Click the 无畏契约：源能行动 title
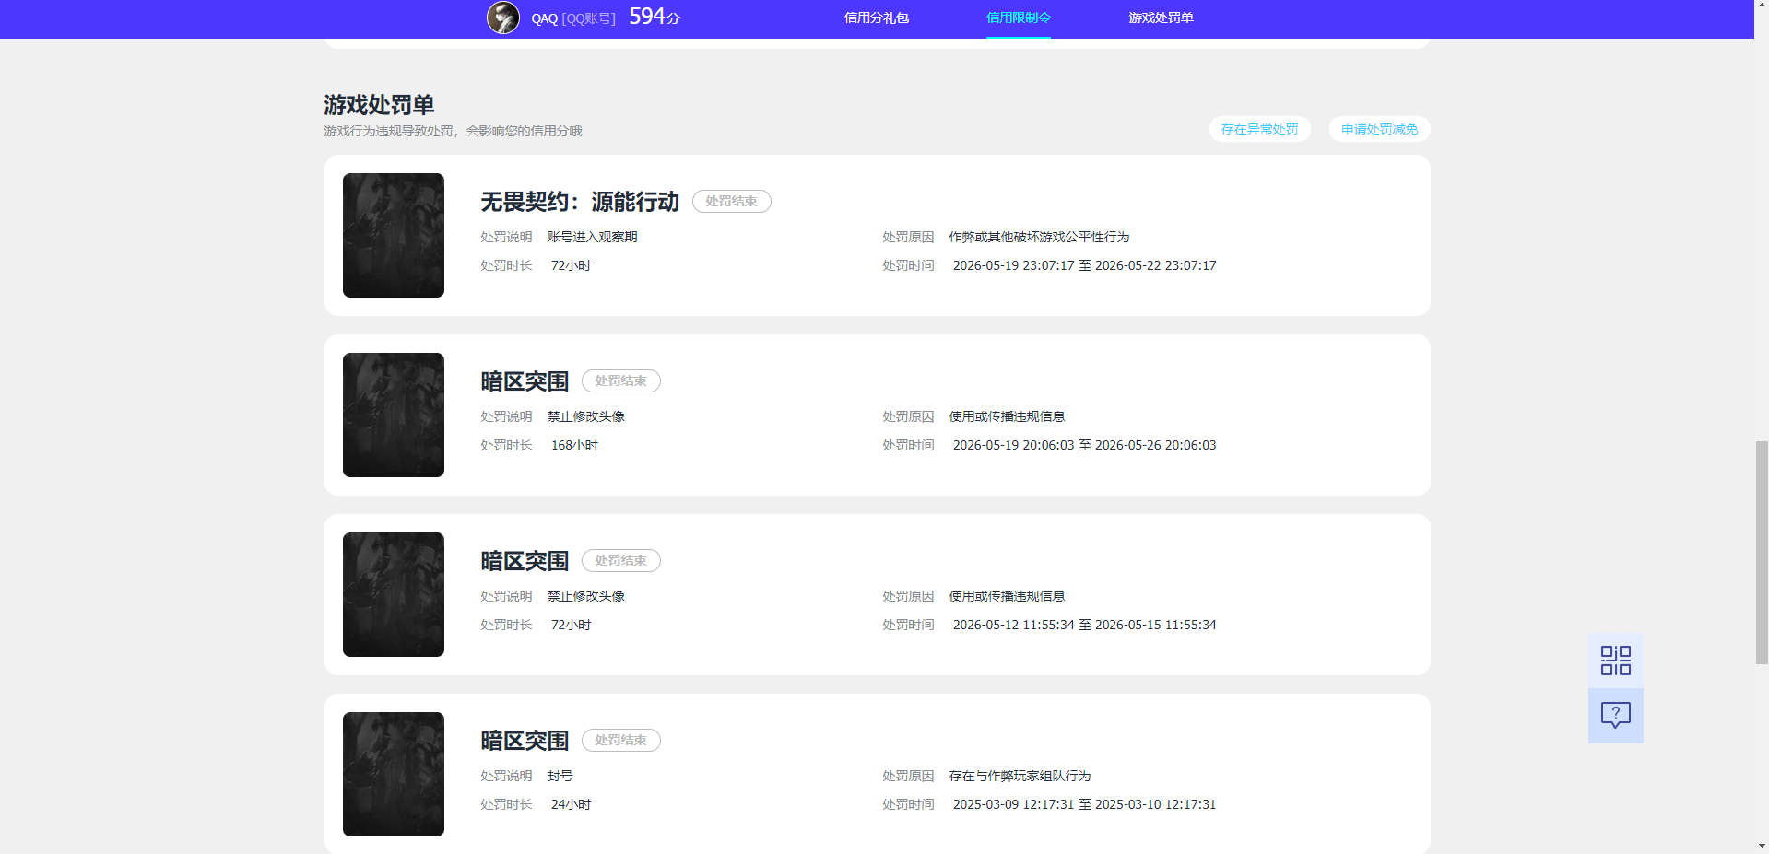This screenshot has width=1769, height=854. 580,202
